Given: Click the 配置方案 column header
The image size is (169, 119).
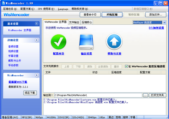Looking at the screenshot, I should (150, 72).
